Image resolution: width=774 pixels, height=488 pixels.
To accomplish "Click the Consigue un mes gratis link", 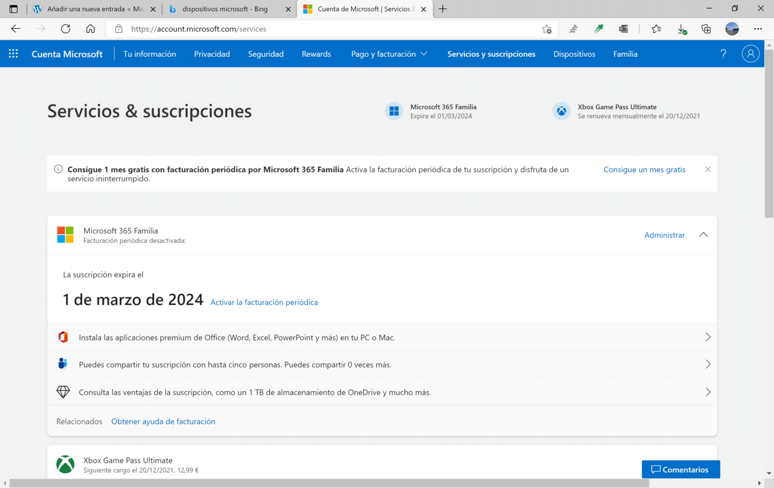I will pyautogui.click(x=644, y=170).
